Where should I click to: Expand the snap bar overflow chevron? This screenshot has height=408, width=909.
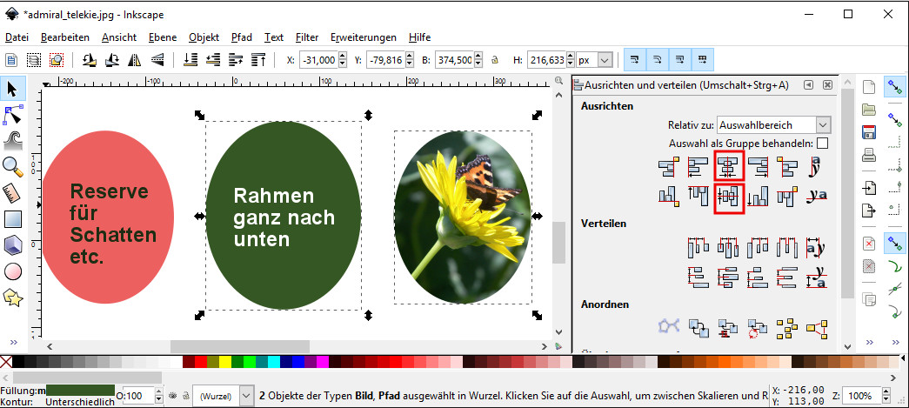pos(895,342)
